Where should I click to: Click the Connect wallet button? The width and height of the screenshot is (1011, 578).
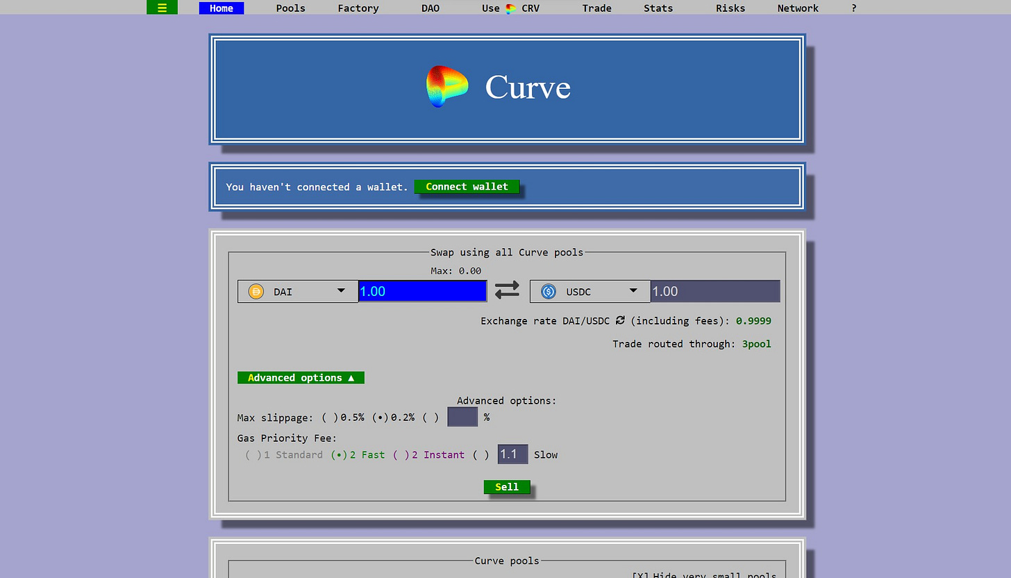[x=467, y=186]
